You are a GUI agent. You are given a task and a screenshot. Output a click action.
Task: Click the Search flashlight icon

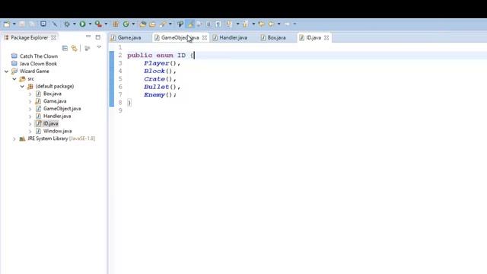163,24
